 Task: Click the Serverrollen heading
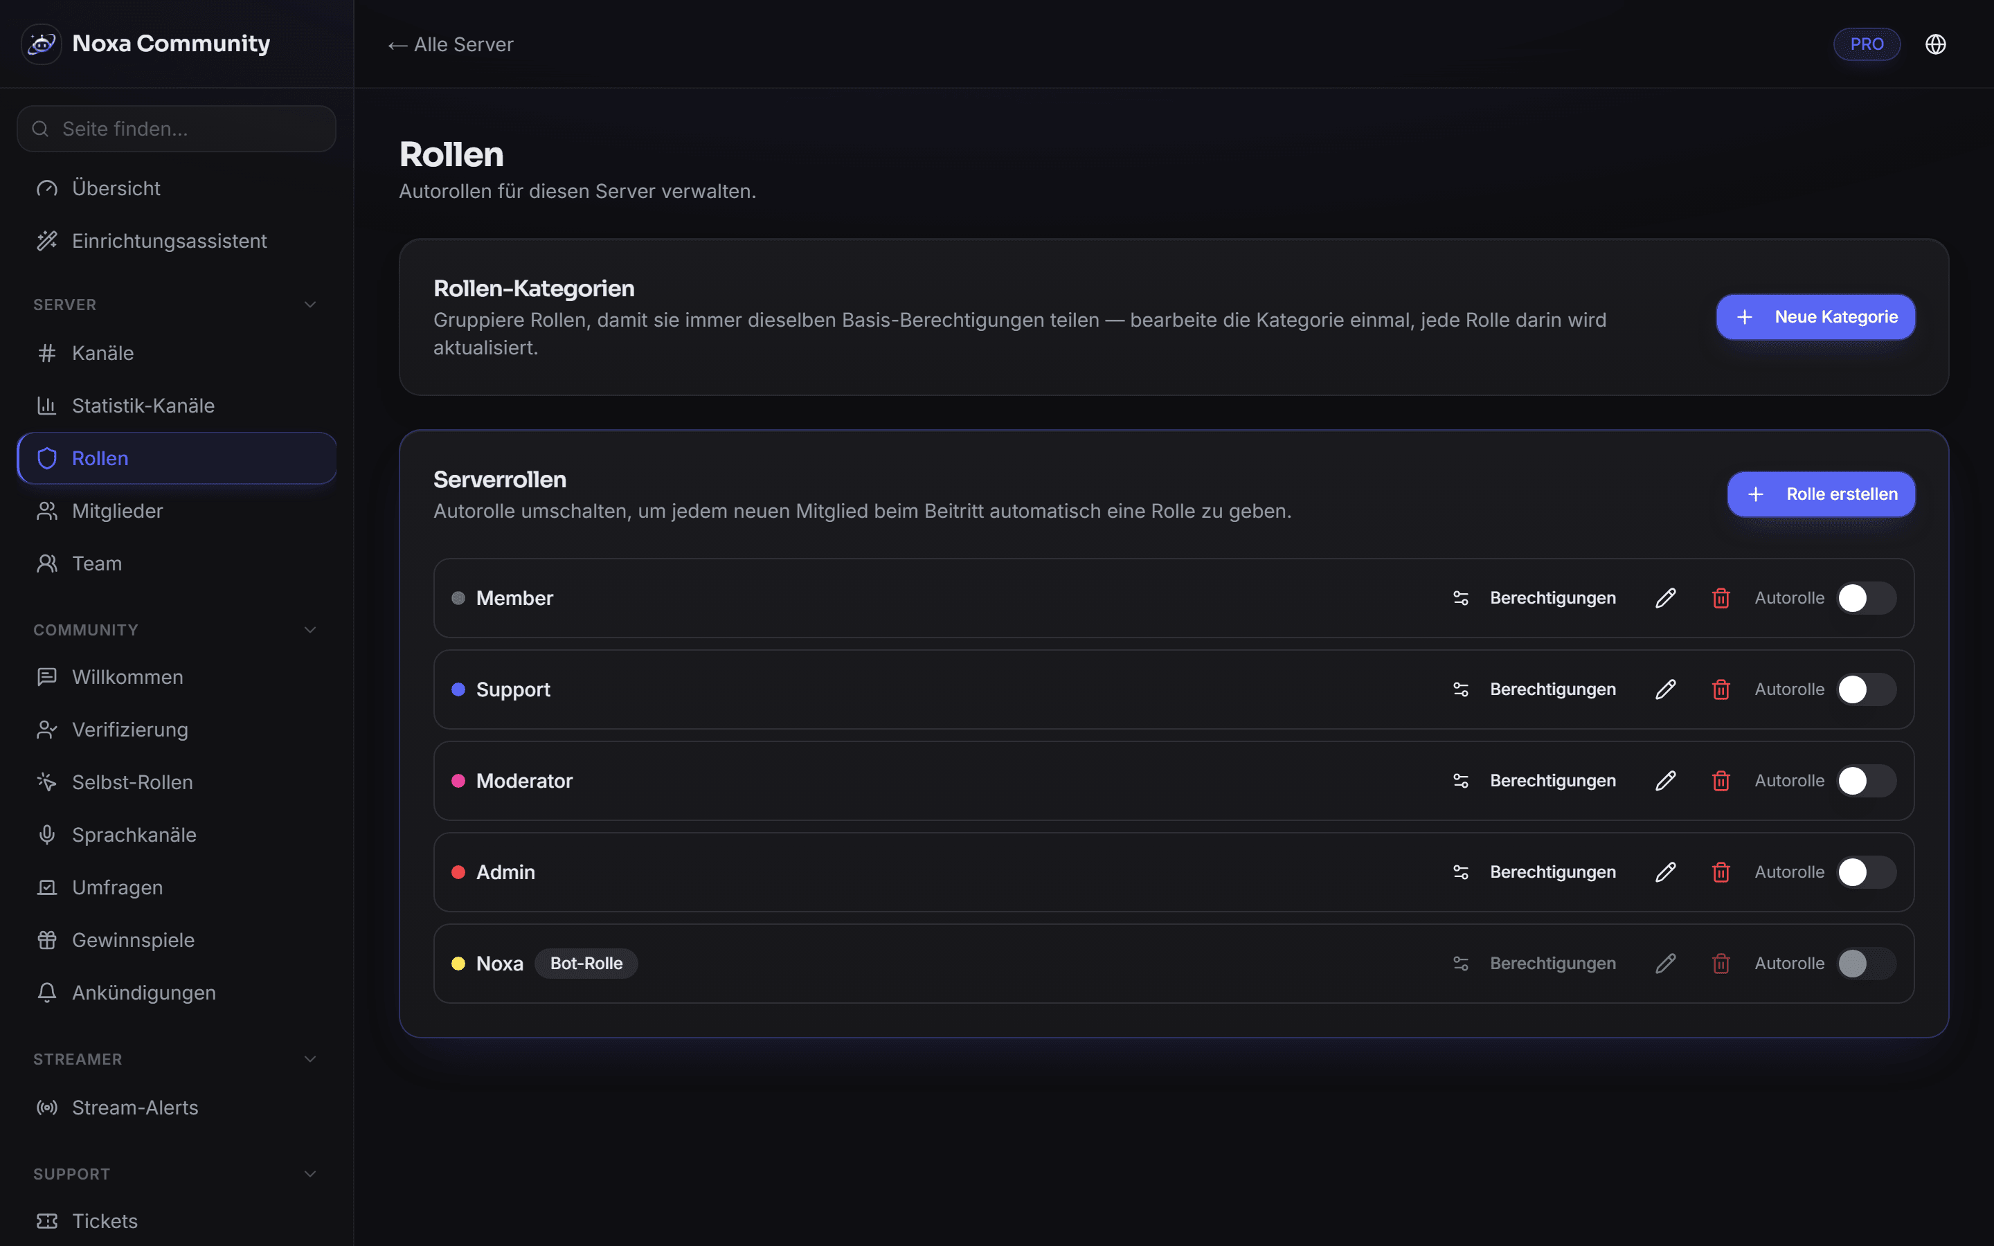pos(500,480)
